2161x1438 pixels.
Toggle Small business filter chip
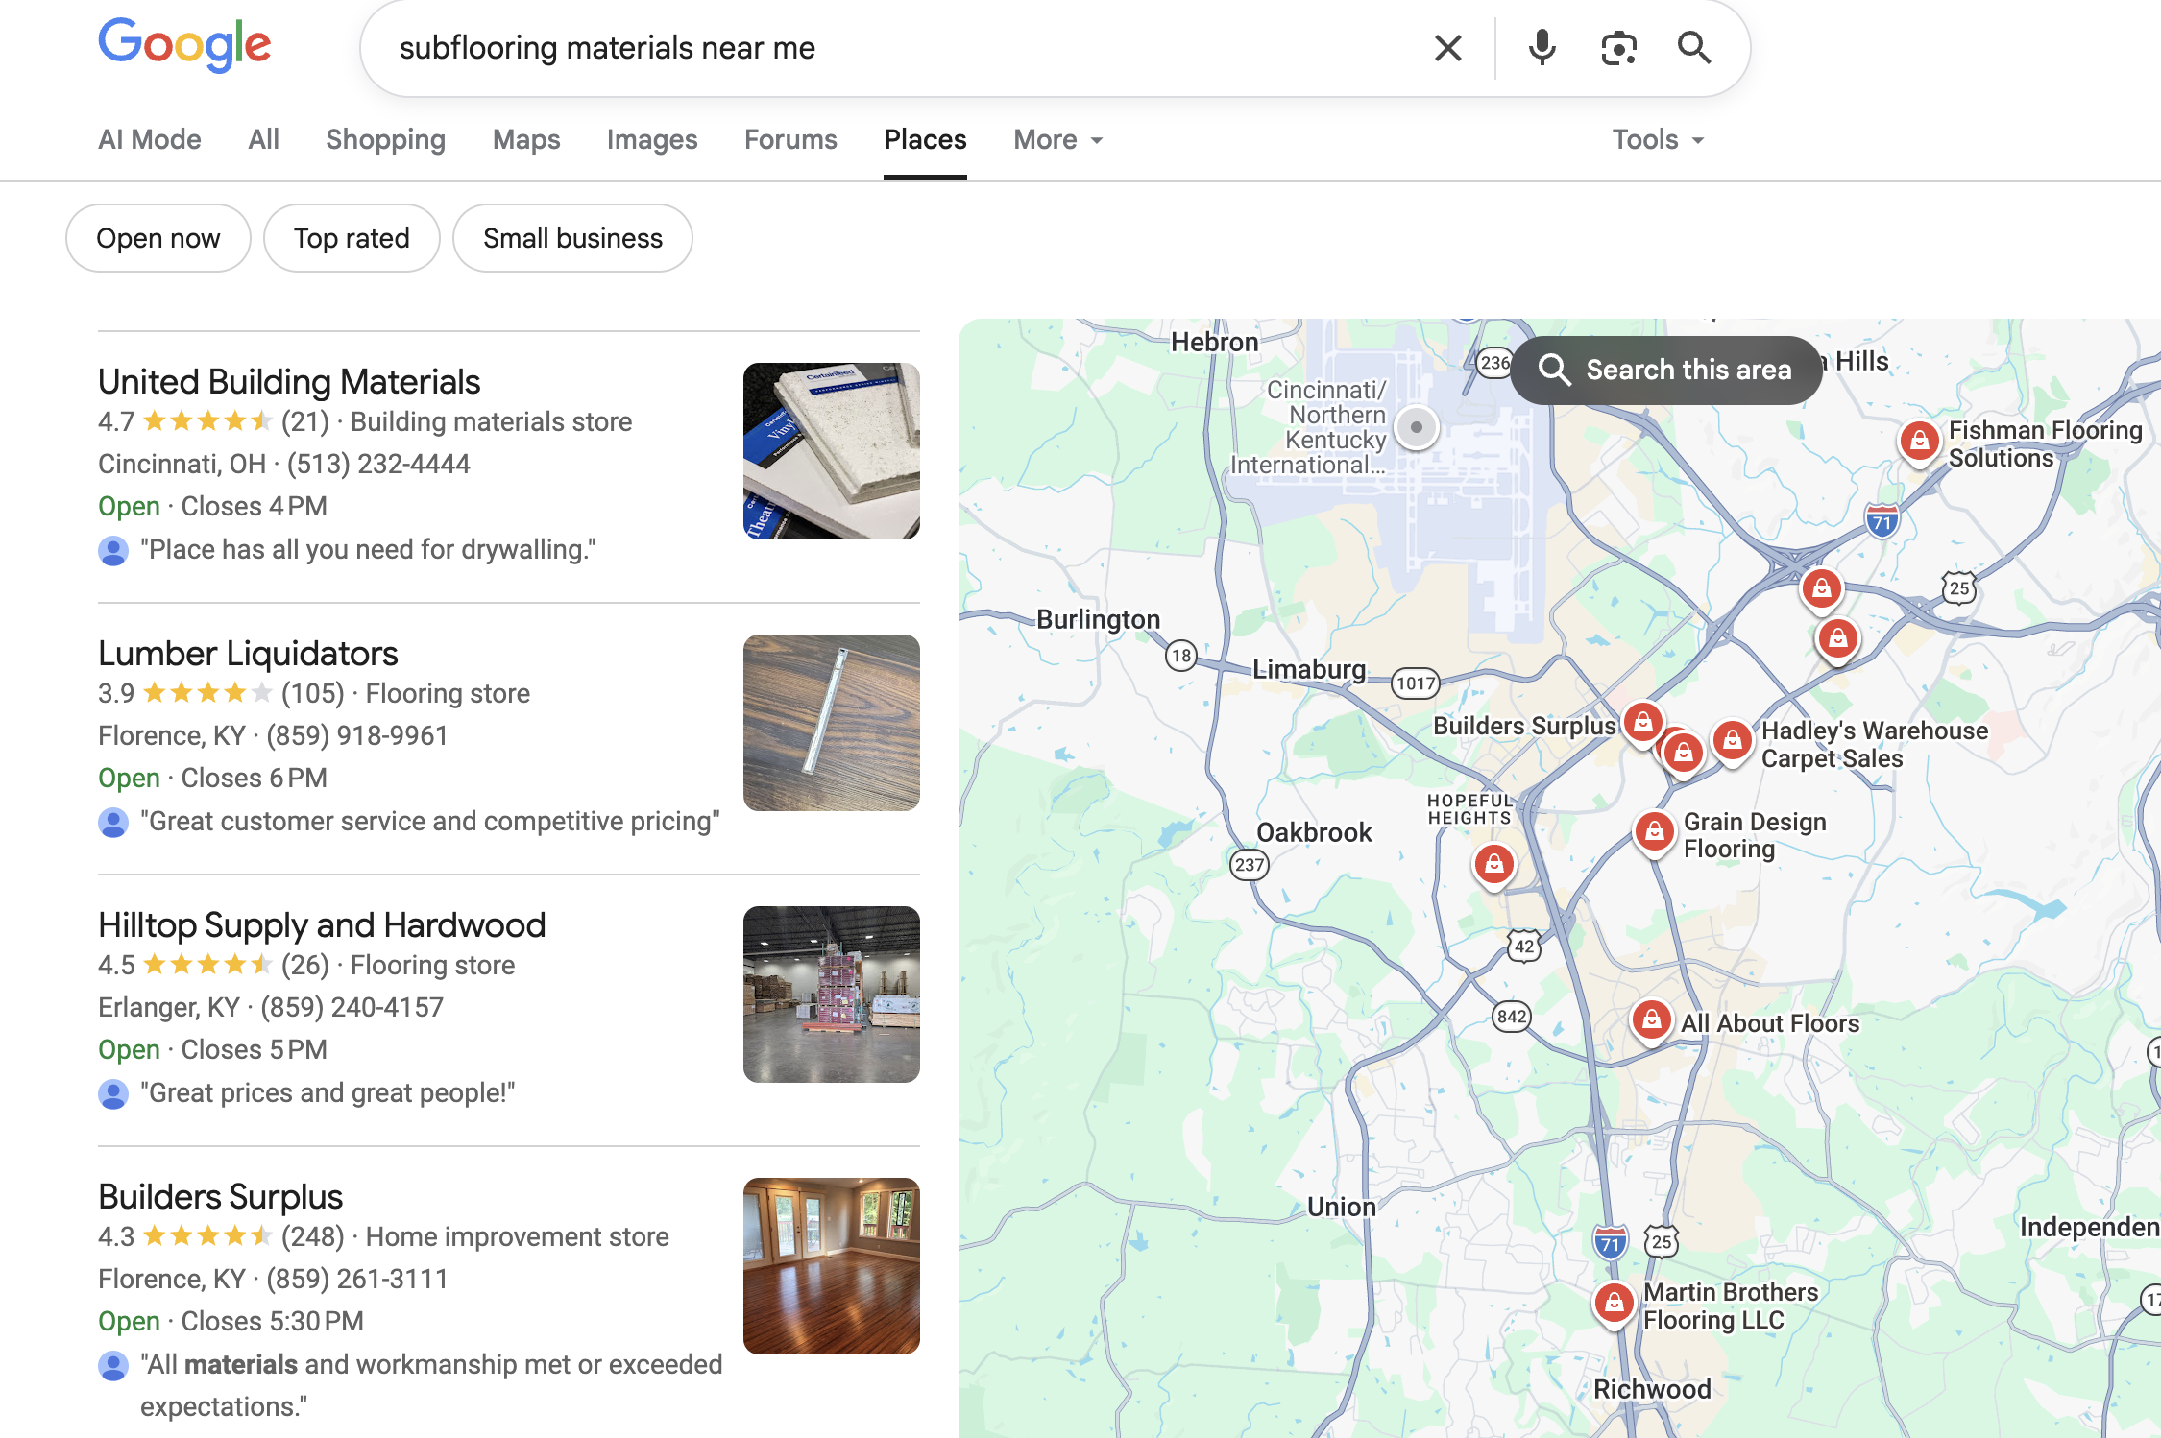click(572, 238)
